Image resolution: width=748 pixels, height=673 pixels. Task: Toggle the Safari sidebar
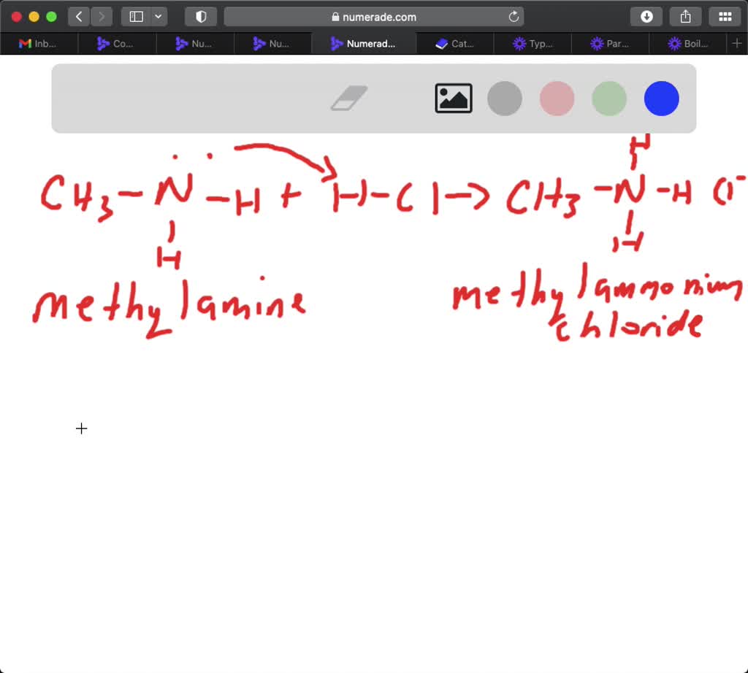pyautogui.click(x=136, y=16)
